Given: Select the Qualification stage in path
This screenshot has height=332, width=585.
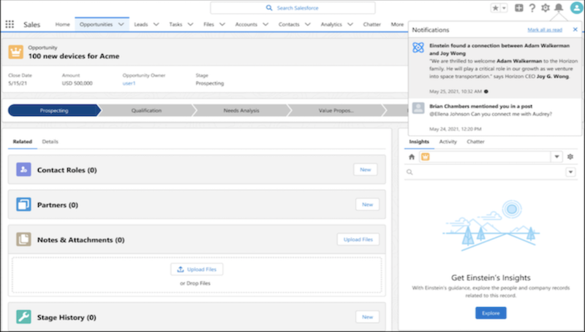Looking at the screenshot, I should 147,110.
